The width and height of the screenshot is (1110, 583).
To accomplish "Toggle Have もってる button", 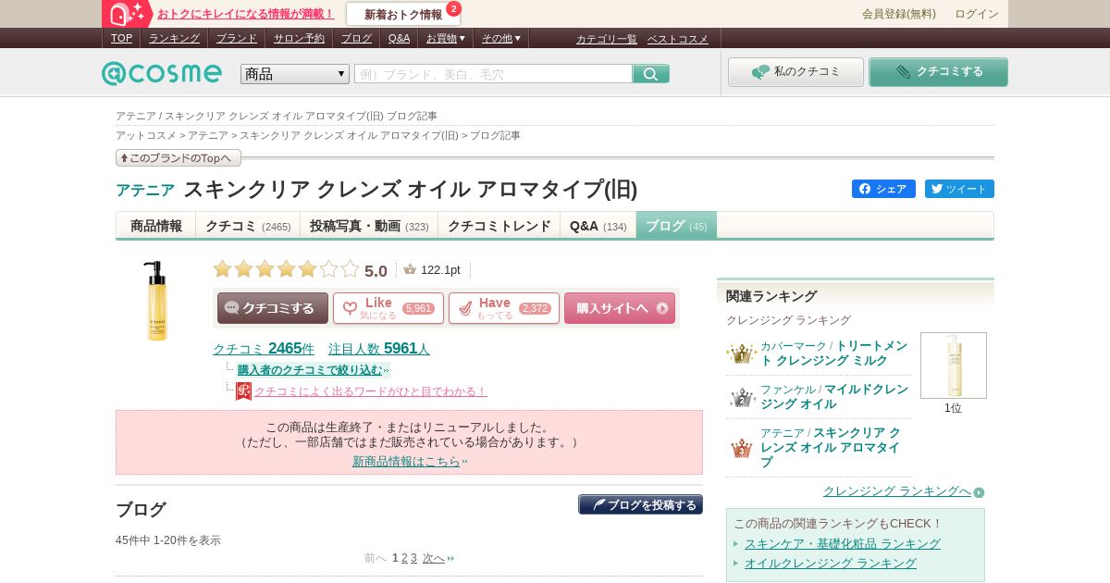I will 504,308.
